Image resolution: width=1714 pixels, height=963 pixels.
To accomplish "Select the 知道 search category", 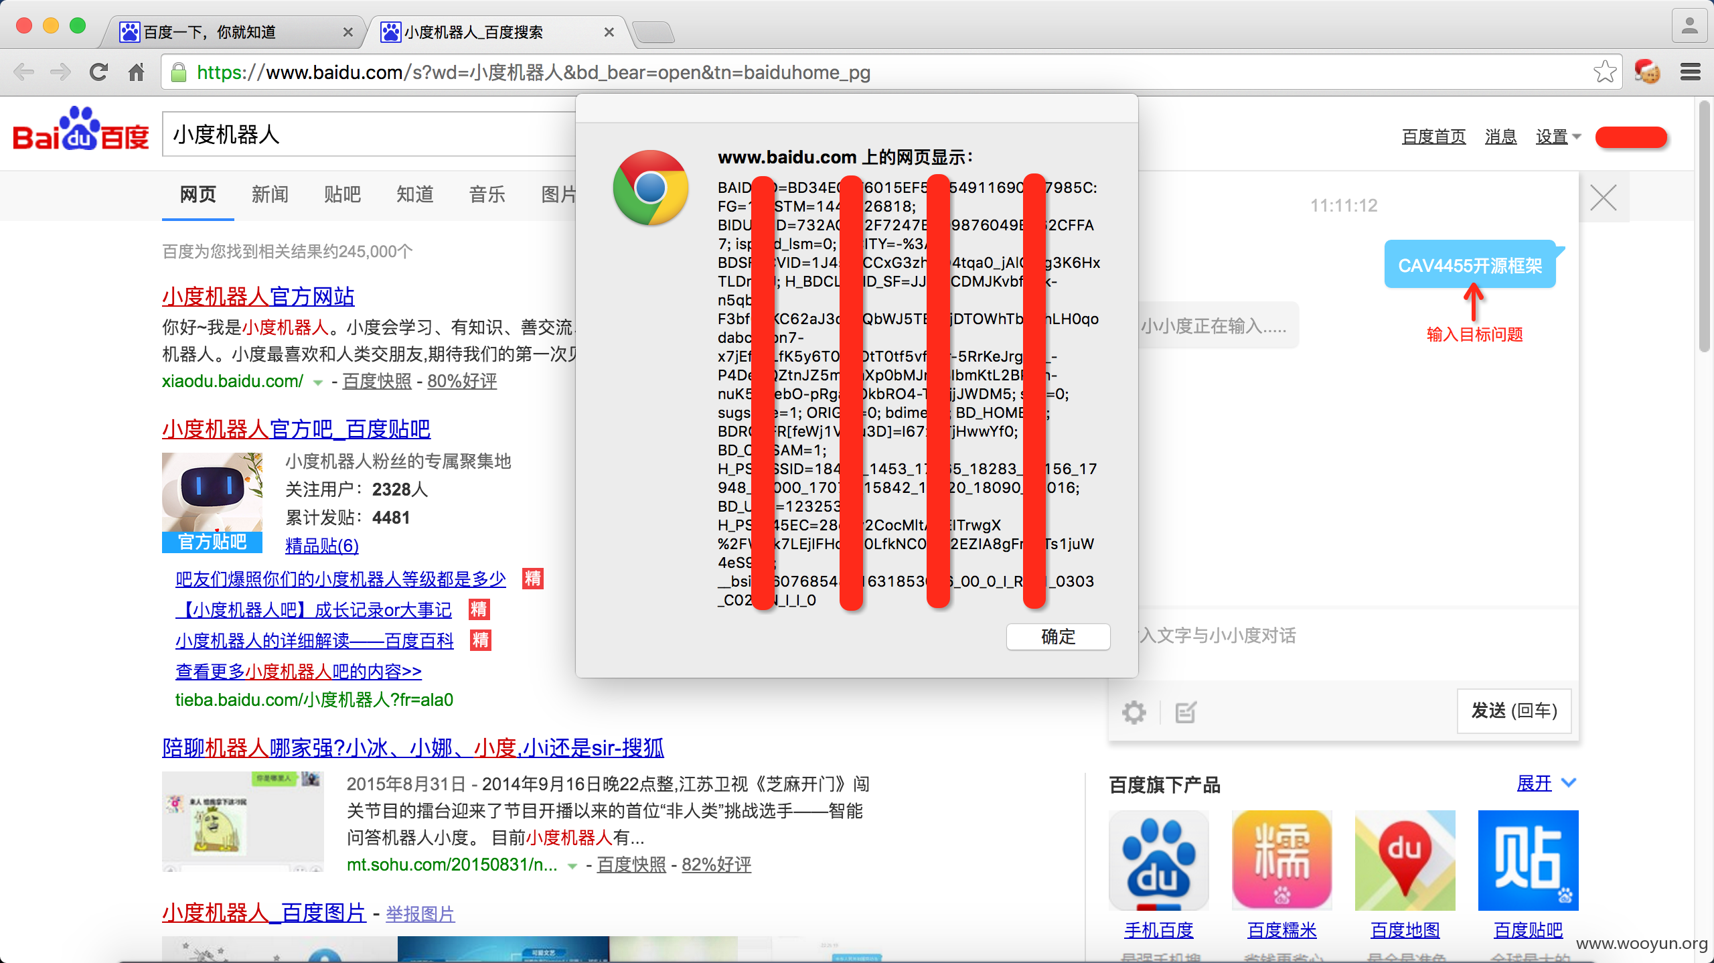I will [414, 195].
